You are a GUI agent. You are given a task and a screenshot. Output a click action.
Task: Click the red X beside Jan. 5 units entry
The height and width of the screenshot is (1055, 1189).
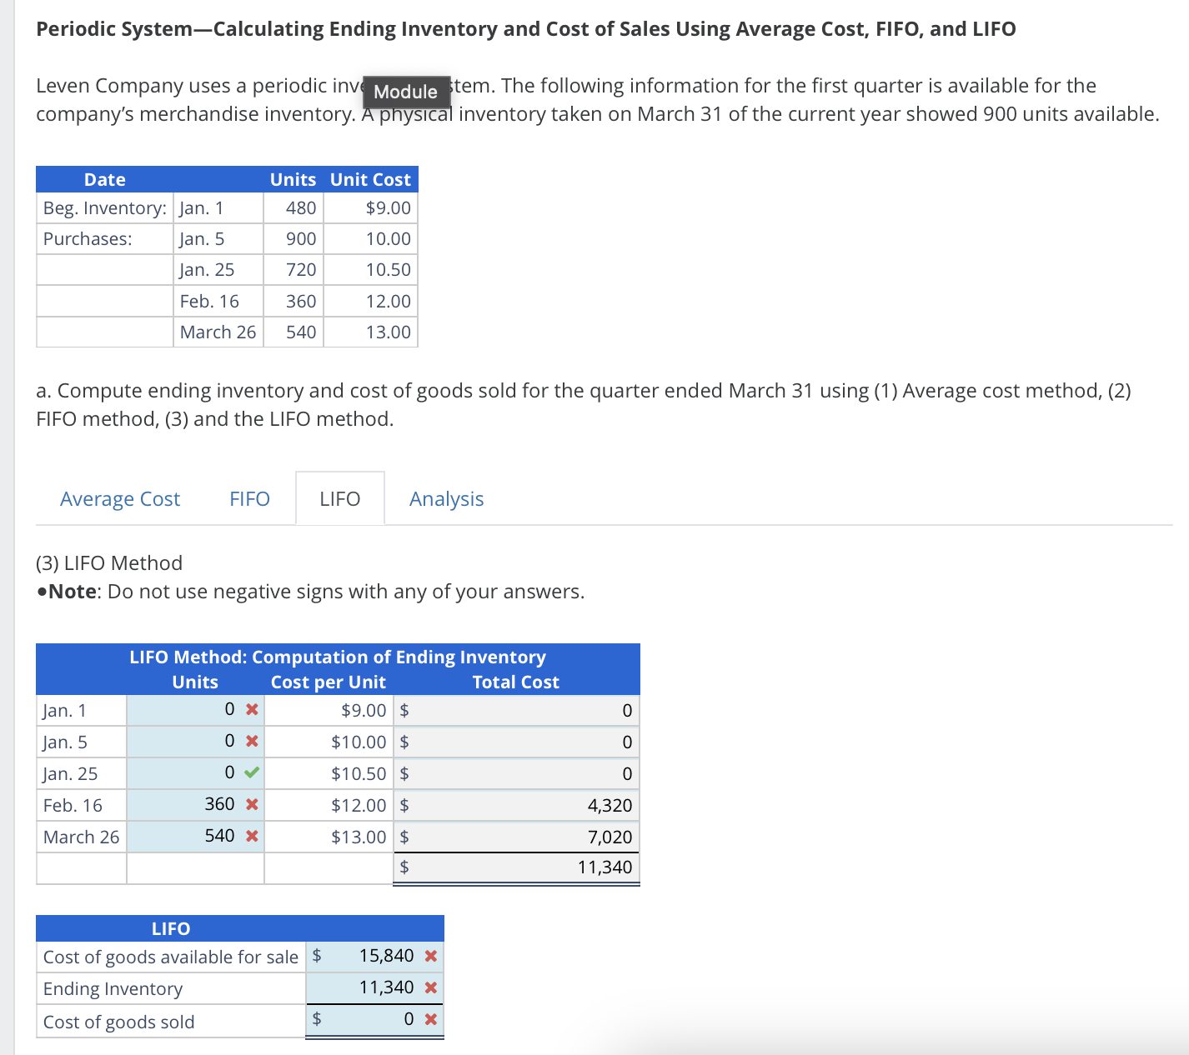(250, 741)
